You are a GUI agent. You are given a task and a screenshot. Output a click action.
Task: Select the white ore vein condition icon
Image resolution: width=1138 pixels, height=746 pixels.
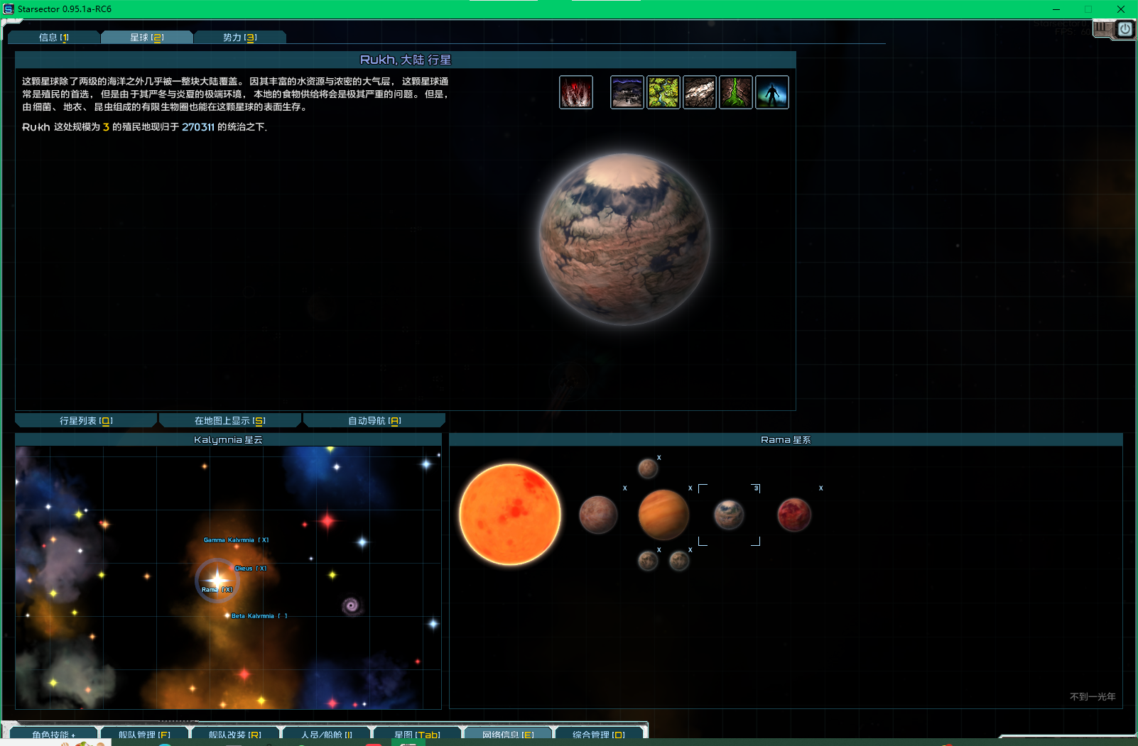[699, 92]
